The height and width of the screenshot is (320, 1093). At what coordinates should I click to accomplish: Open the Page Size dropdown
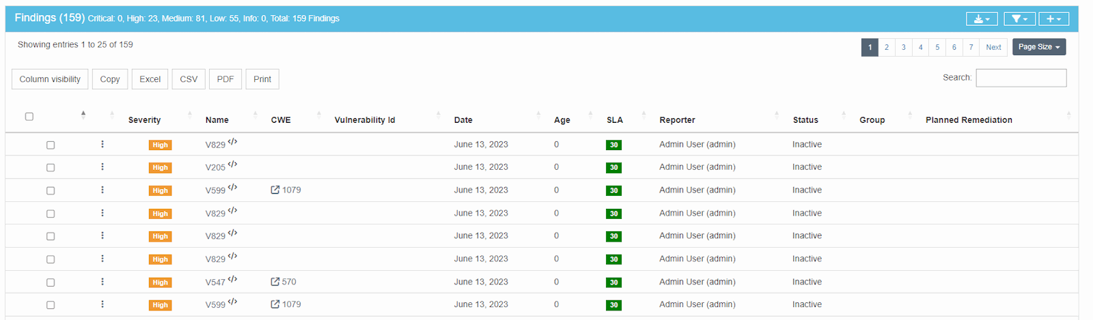tap(1038, 47)
